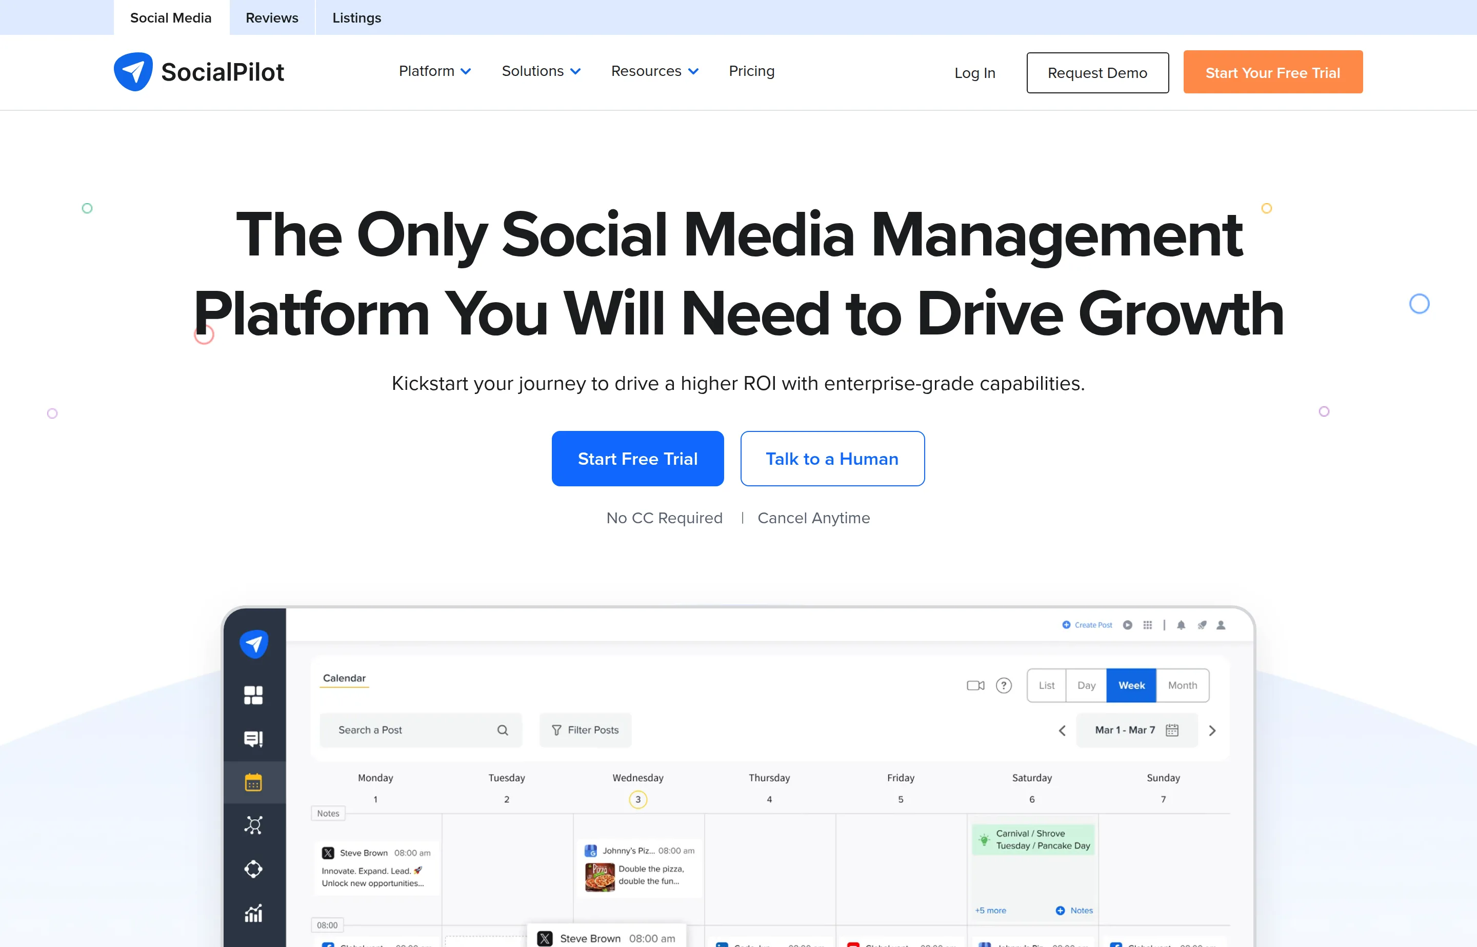Open the notifications bell icon
The height and width of the screenshot is (947, 1477).
point(1181,625)
